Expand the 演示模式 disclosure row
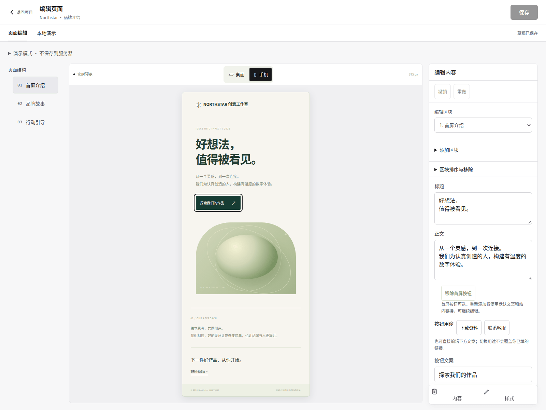The image size is (546, 410). tap(41, 53)
